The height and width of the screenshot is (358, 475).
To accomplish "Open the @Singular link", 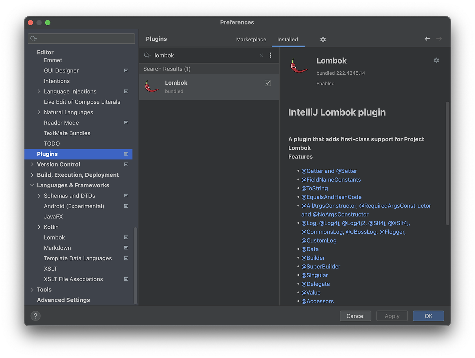I will (x=315, y=275).
